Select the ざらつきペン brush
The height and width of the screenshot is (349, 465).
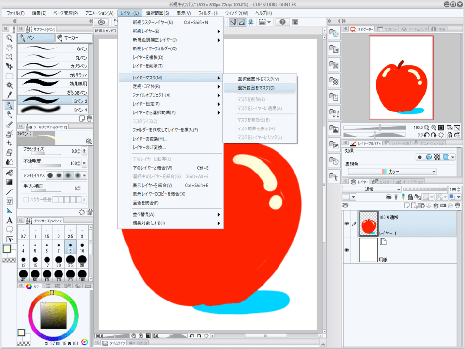pos(53,92)
